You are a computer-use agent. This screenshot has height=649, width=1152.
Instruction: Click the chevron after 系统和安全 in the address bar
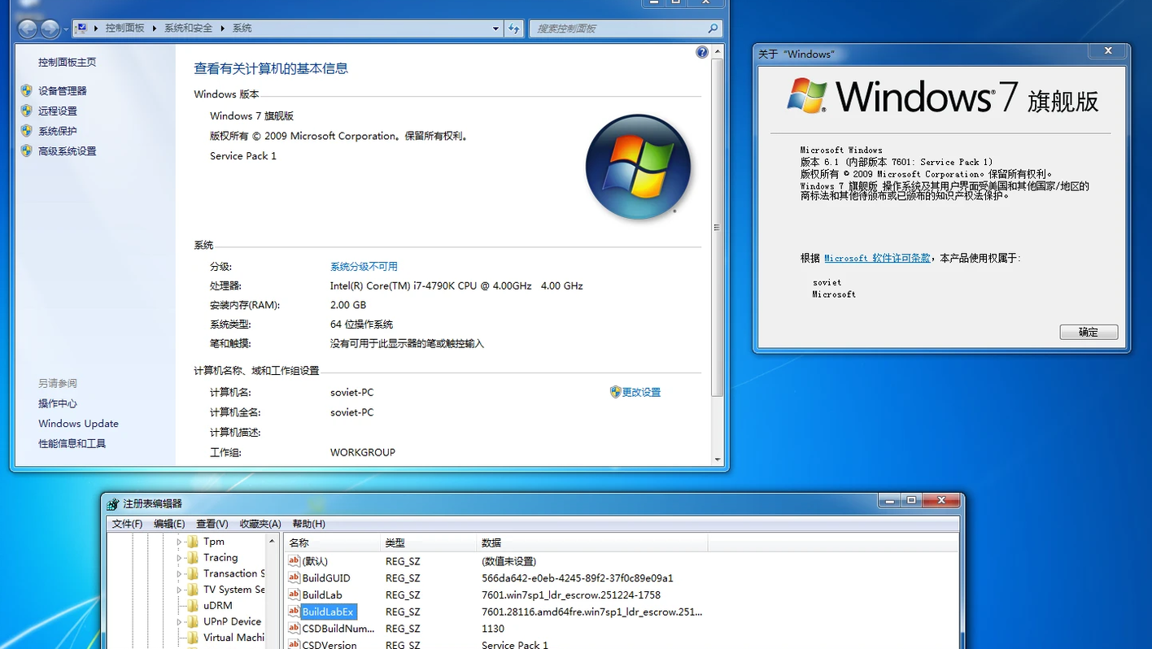pyautogui.click(x=222, y=28)
